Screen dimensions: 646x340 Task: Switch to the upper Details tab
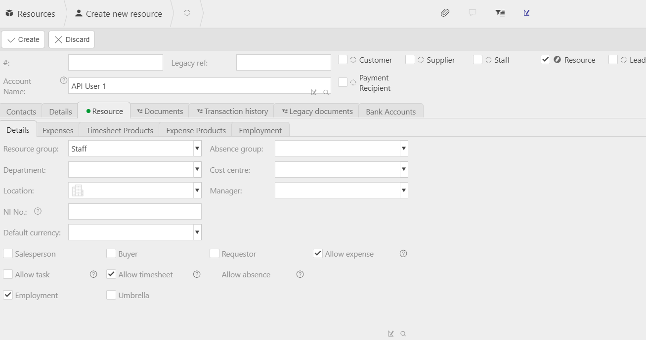60,112
